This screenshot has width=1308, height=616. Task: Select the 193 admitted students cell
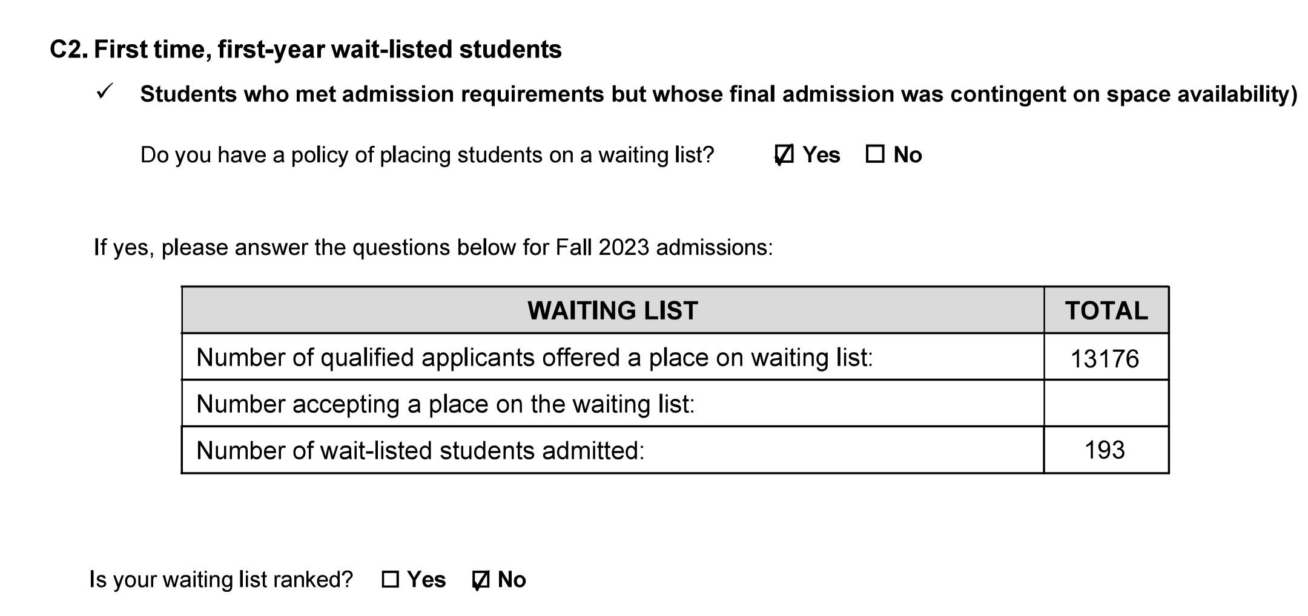(x=1105, y=450)
